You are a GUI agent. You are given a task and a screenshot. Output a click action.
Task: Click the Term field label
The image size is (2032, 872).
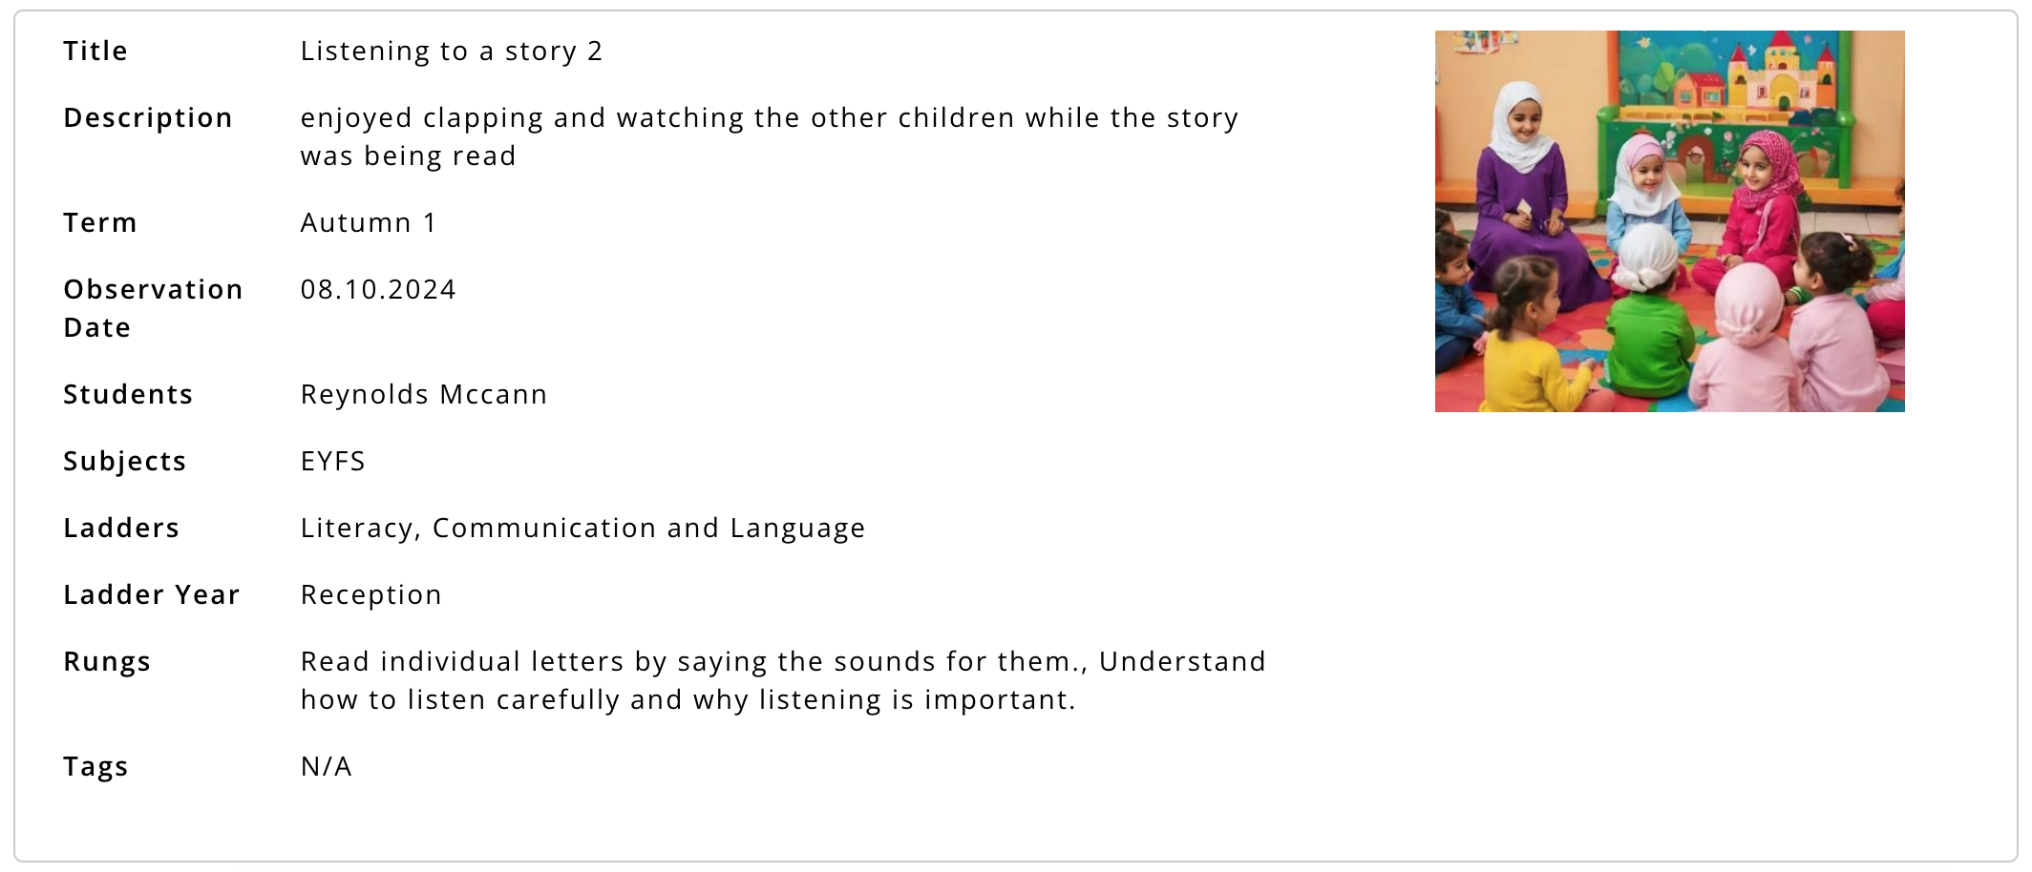click(x=100, y=222)
